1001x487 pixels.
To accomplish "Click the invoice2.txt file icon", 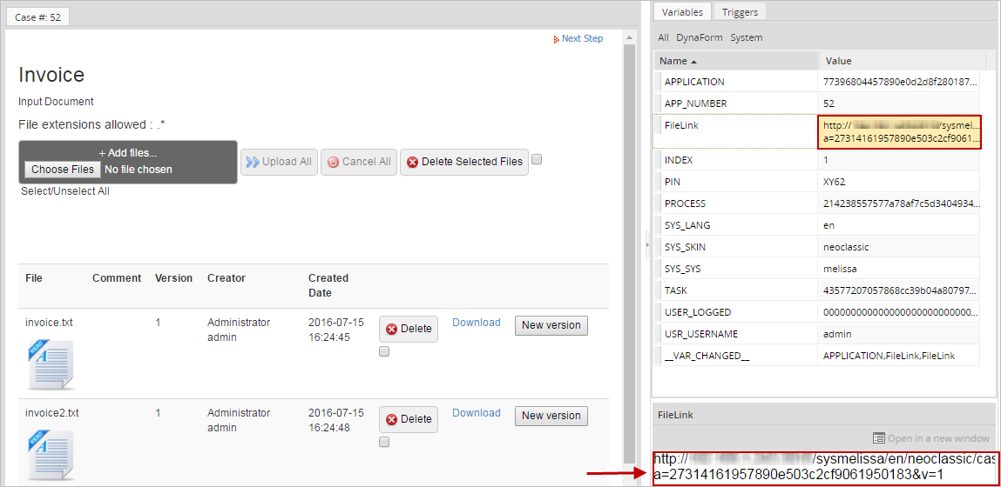I will click(x=51, y=454).
